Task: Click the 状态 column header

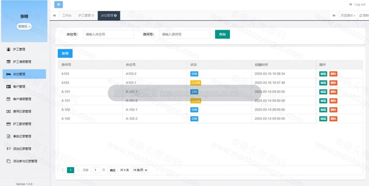Action: pos(219,65)
